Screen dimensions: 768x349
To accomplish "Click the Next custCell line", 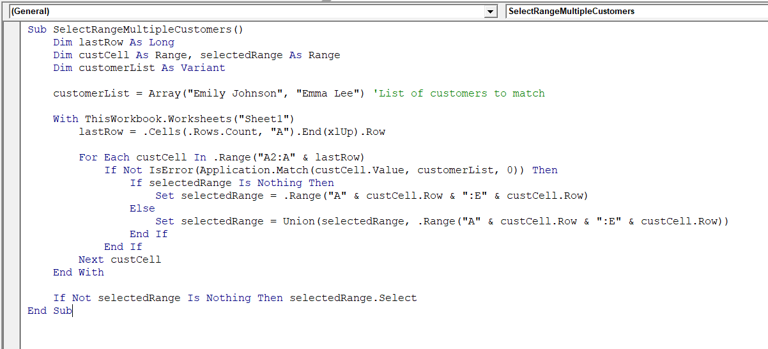I will pos(120,260).
